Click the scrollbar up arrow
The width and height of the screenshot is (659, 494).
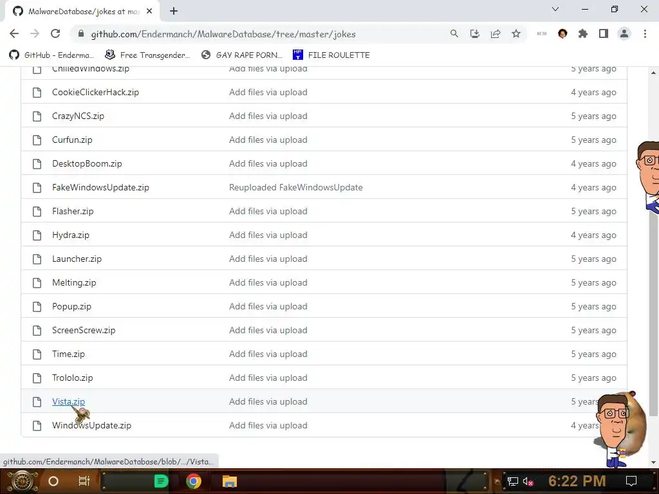coord(654,73)
